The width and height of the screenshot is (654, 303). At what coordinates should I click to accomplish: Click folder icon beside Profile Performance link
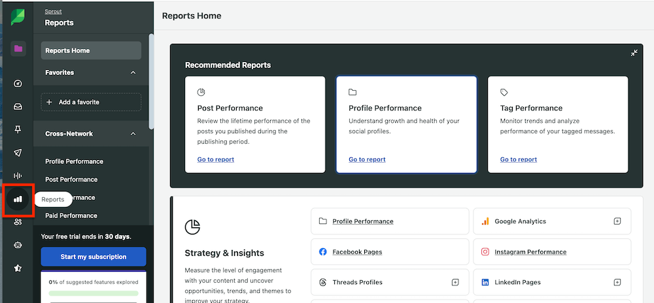pyautogui.click(x=322, y=221)
